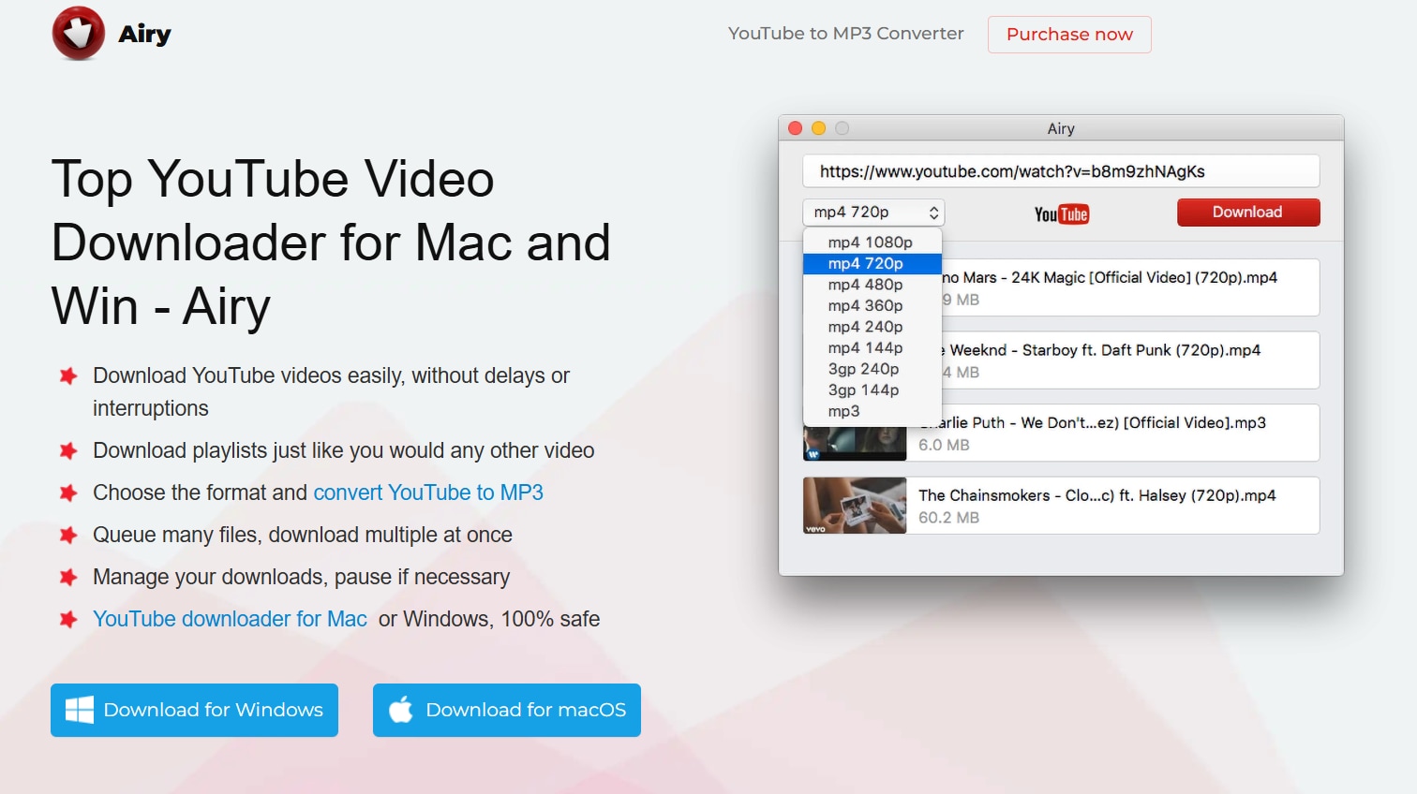
Task: Click the Download for macOS button
Action: click(x=507, y=710)
